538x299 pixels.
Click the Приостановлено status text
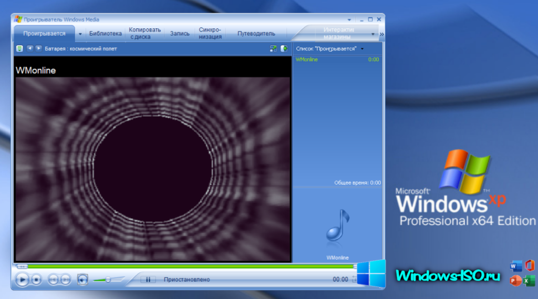pos(187,280)
